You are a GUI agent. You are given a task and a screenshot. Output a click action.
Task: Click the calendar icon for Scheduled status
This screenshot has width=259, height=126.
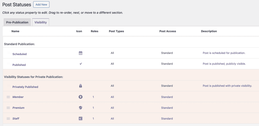(81, 53)
